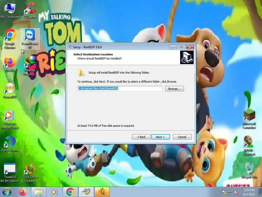This screenshot has height=197, width=262.
Task: Launch TweakUI 64-Bit Edition shortcut
Action: point(10,173)
